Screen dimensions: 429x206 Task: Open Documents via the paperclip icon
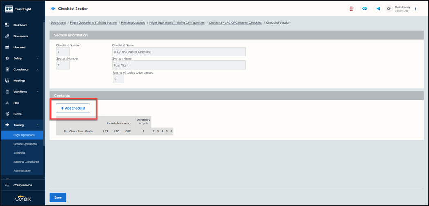click(7, 36)
